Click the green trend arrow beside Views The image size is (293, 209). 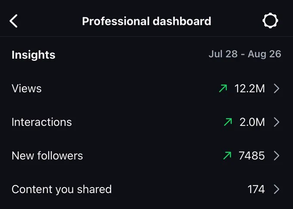point(223,88)
